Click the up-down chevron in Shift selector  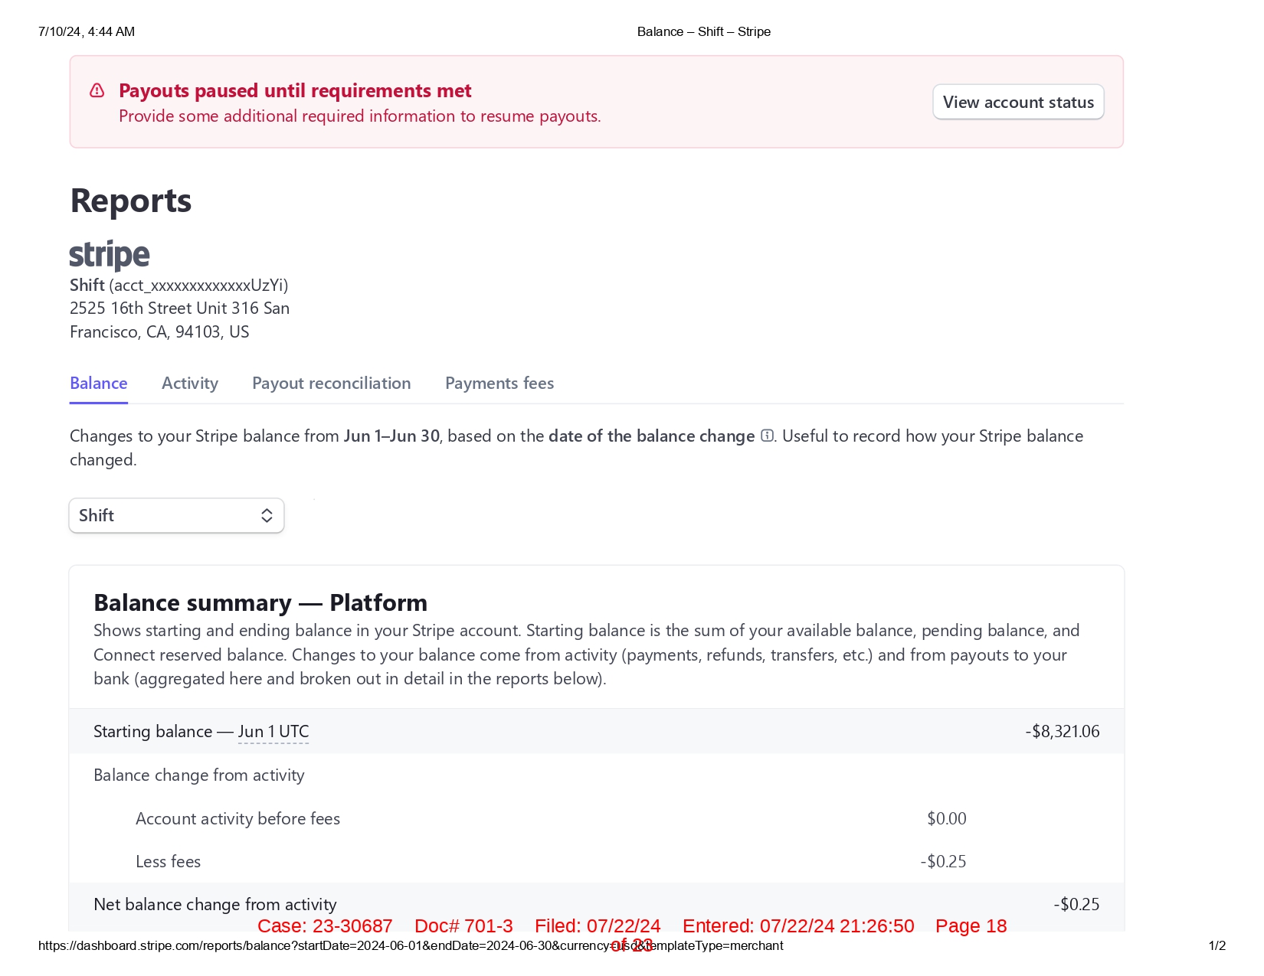pos(267,516)
